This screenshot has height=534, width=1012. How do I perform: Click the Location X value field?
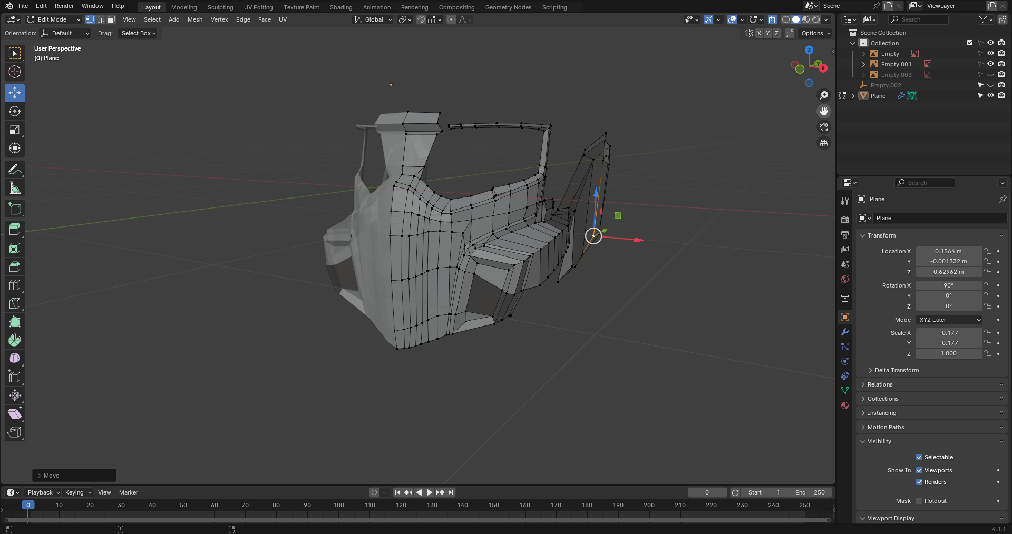[948, 251]
